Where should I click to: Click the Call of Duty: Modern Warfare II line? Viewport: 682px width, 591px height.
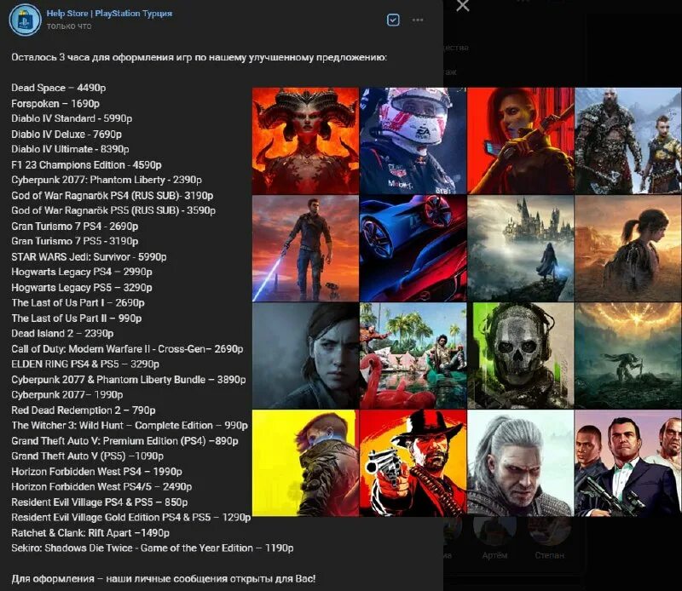pos(127,349)
